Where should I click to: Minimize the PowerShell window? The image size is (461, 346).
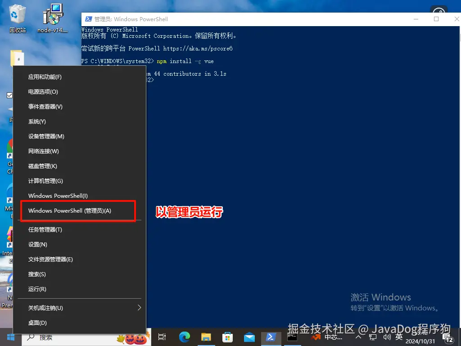click(416, 19)
